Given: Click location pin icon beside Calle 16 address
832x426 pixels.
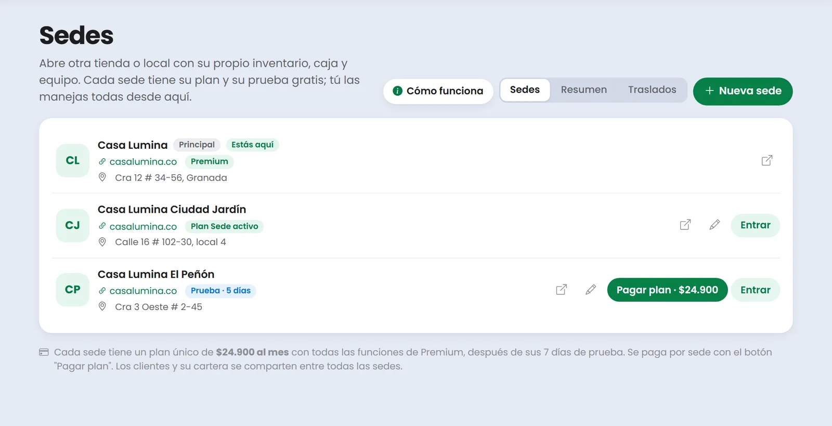Looking at the screenshot, I should point(102,242).
